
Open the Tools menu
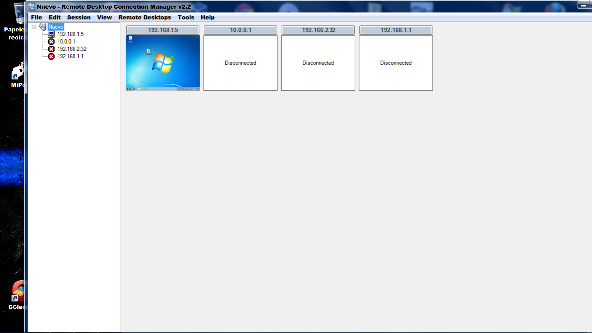click(186, 18)
